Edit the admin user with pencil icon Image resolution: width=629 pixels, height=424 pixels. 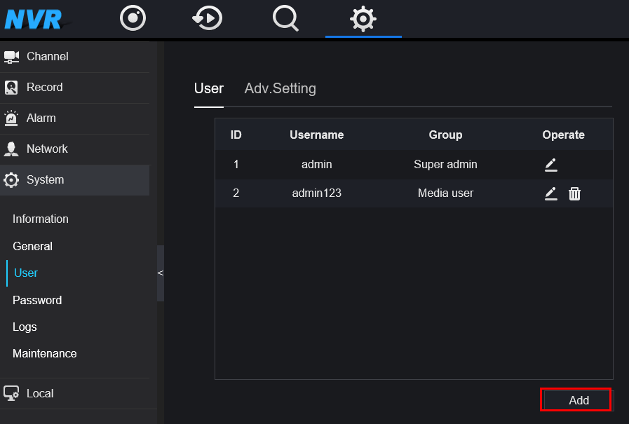(551, 165)
